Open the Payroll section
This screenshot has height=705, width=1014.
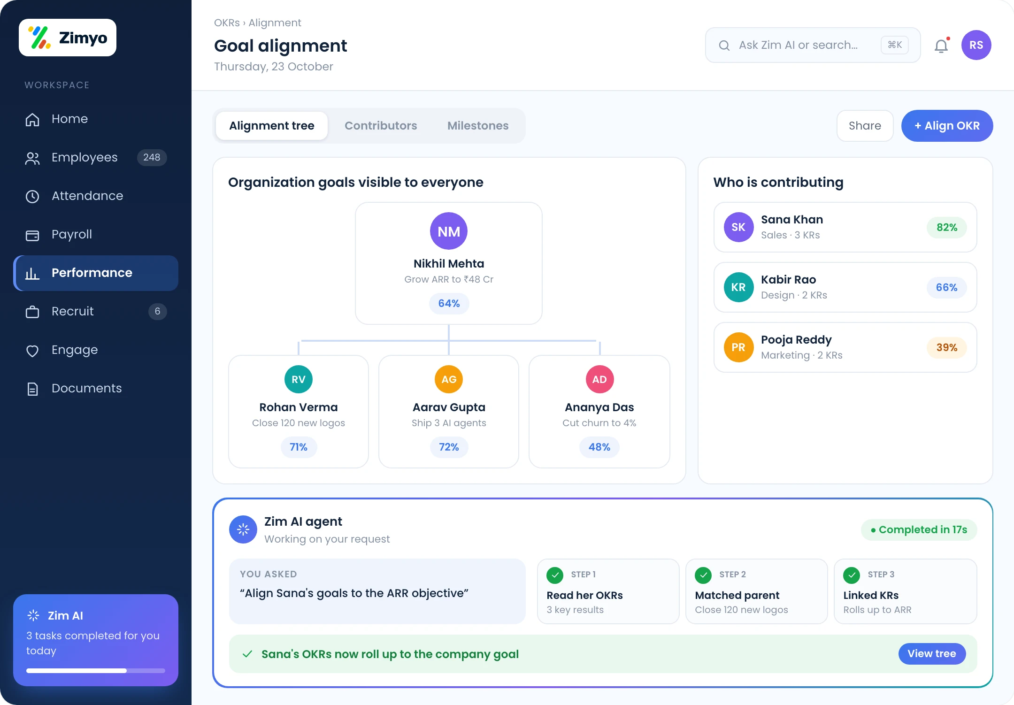[96, 234]
